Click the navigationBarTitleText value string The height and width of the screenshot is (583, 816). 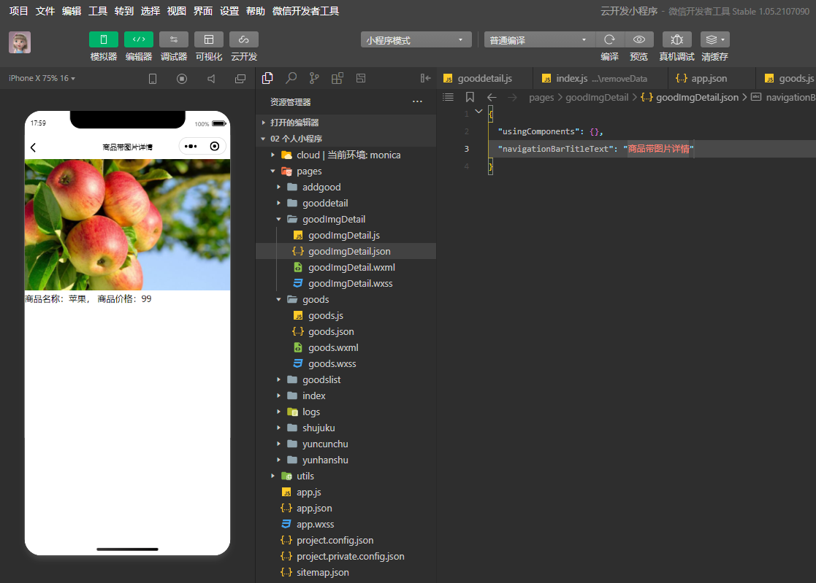(658, 149)
